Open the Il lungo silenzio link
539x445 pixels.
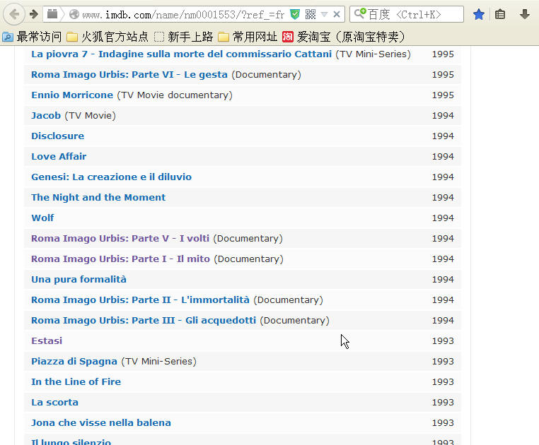(71, 441)
